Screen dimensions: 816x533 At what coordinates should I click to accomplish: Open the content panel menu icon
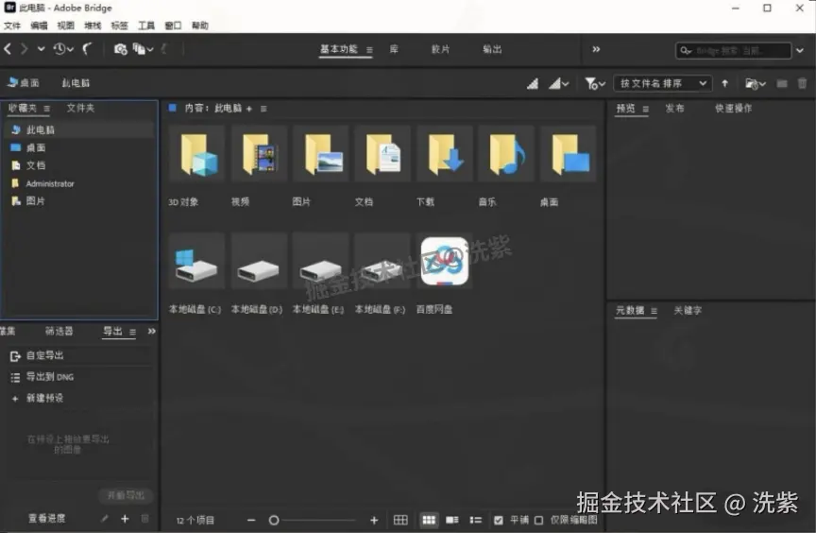pos(263,109)
